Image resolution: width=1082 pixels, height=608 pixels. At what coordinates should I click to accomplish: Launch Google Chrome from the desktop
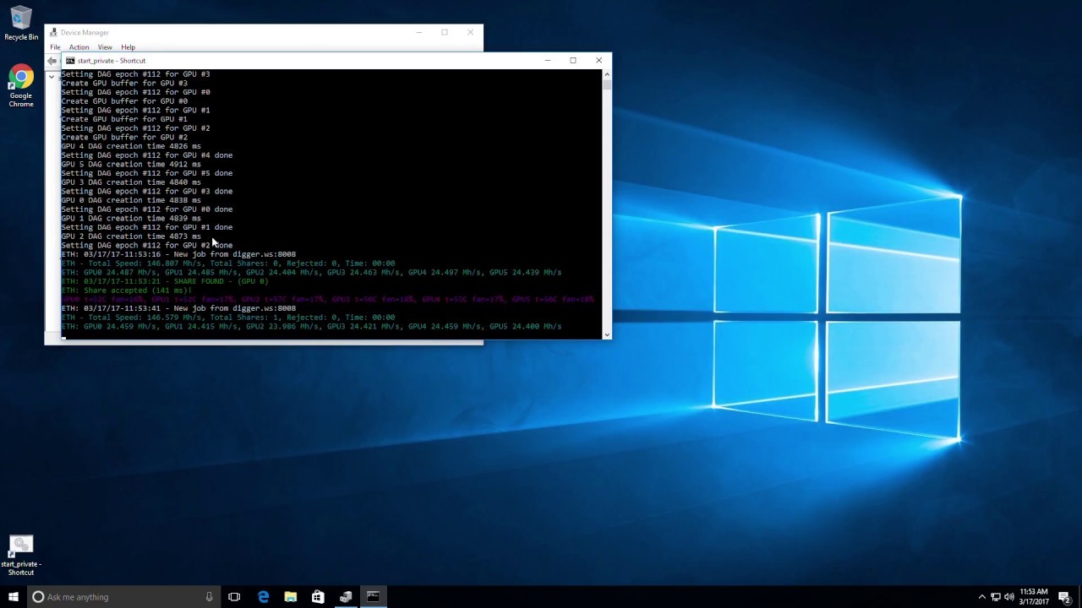click(x=21, y=87)
